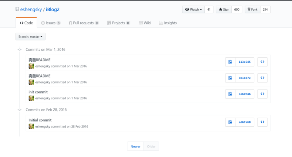Click avatar beside first 完善README commit
The height and width of the screenshot is (157, 292).
31,66
